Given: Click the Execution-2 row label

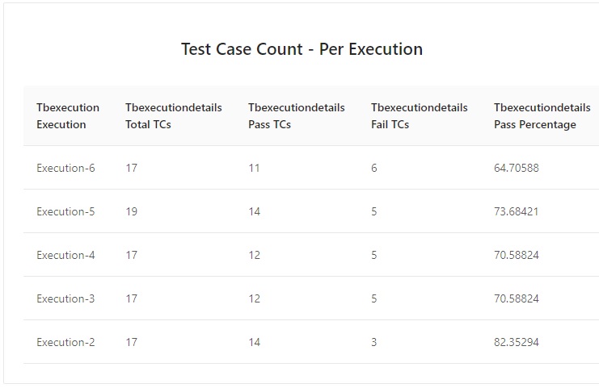Looking at the screenshot, I should point(65,342).
